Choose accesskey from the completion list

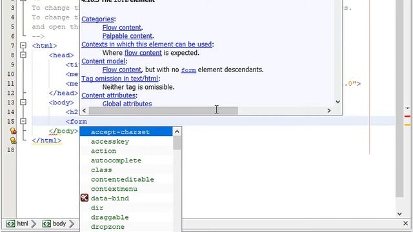click(126, 142)
